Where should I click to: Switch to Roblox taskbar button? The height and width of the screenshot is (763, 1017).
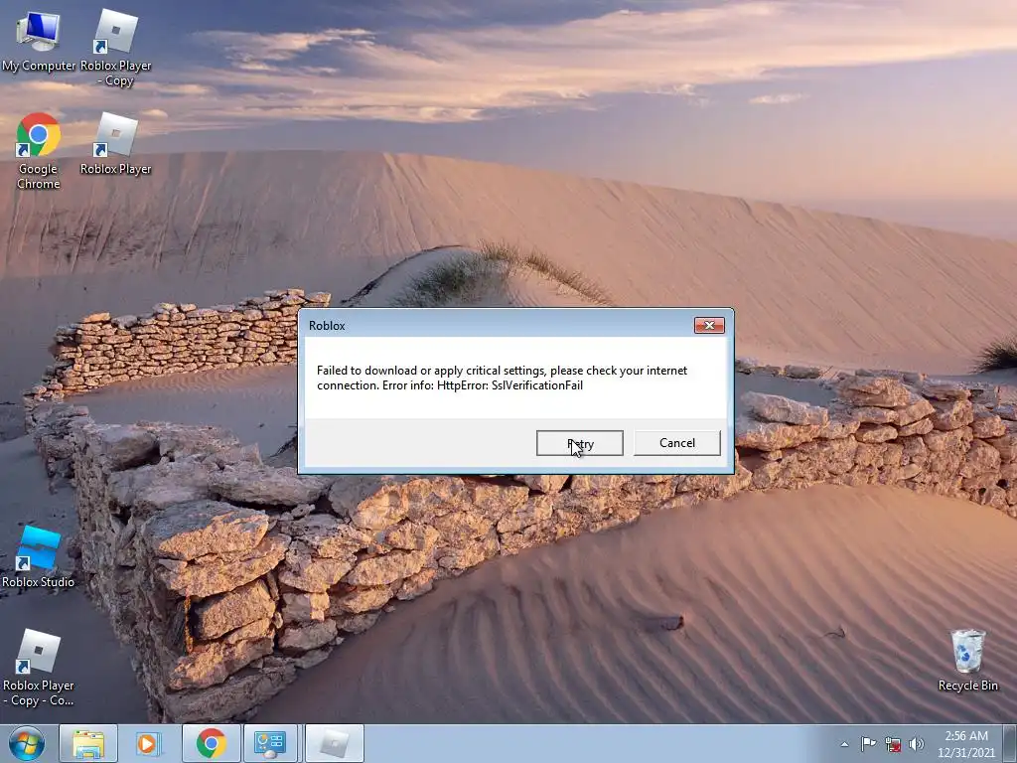pos(334,743)
